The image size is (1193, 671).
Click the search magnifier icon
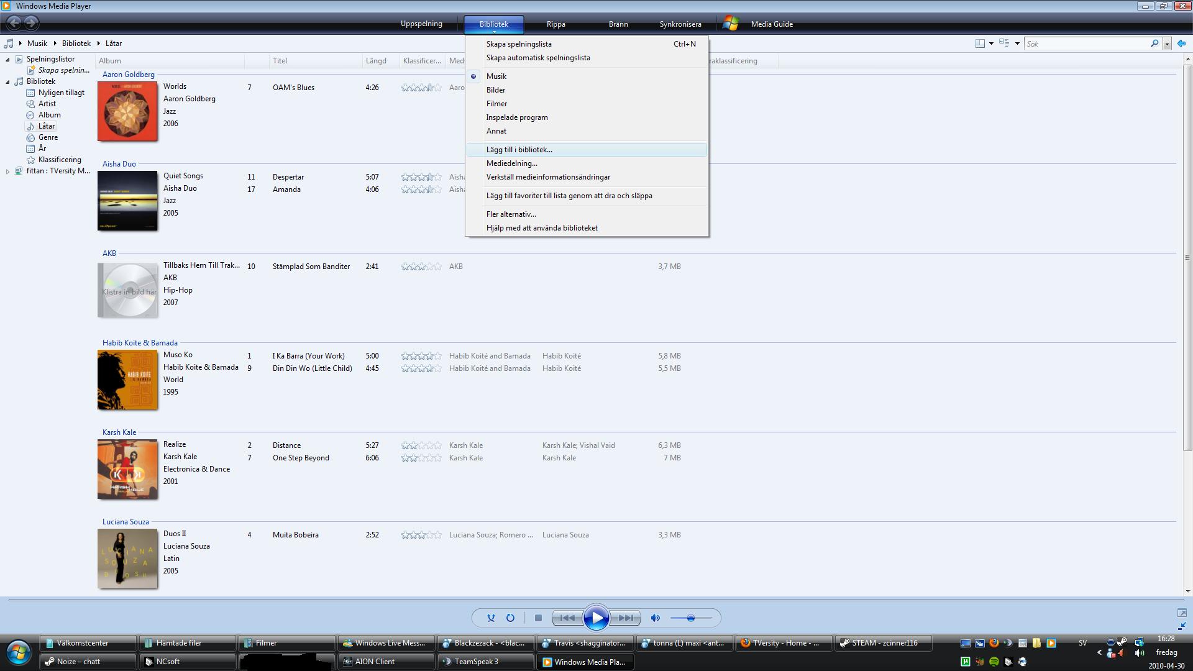tap(1154, 43)
